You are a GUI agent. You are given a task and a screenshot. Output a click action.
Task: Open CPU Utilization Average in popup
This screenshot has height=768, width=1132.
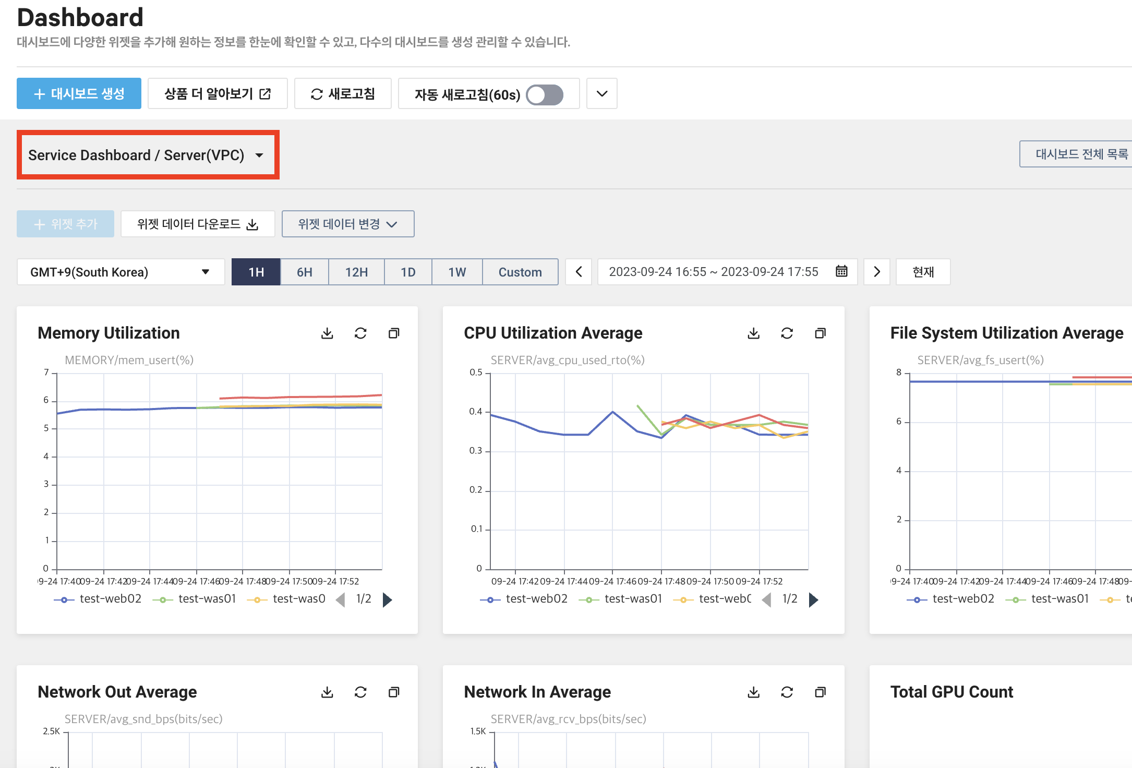pyautogui.click(x=820, y=333)
